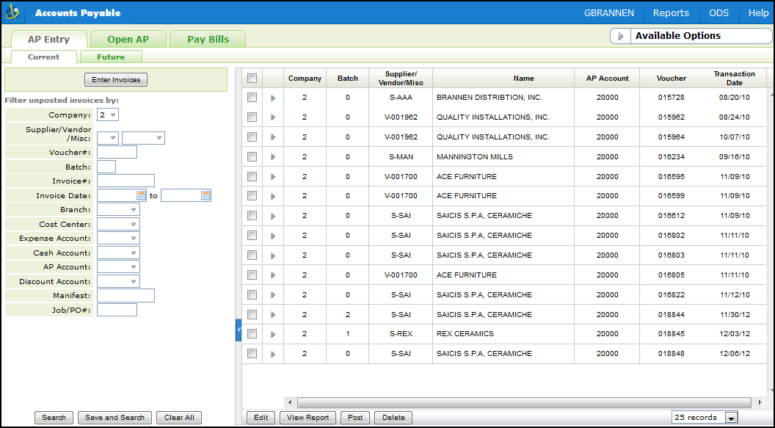775x428 pixels.
Task: Open the Reports menu in header
Action: (671, 13)
